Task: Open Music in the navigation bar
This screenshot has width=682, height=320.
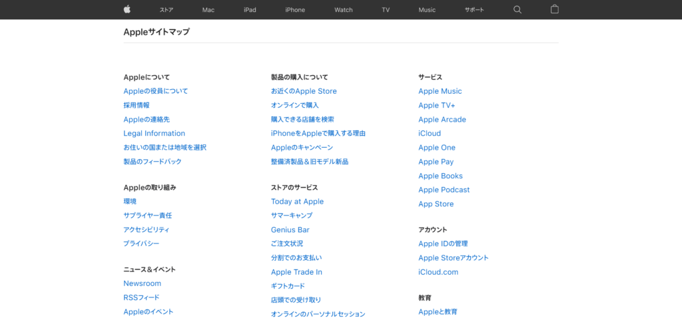Action: tap(427, 10)
